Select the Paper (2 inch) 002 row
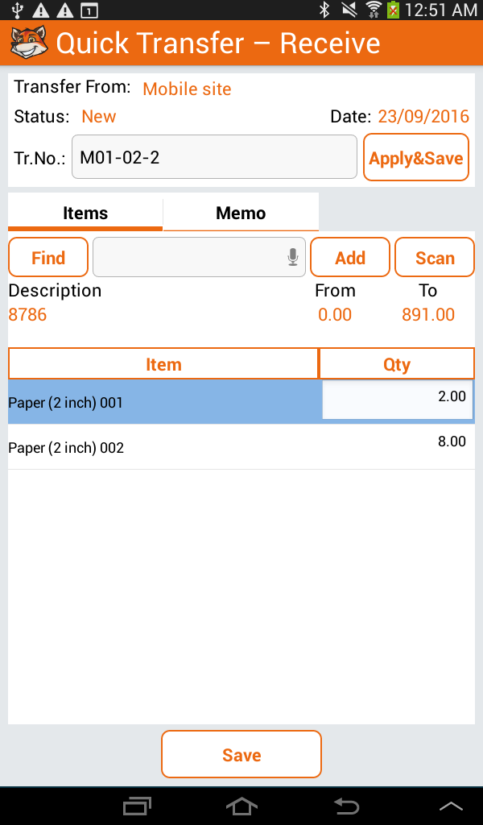Screen dimensions: 483x825 (x=161, y=447)
